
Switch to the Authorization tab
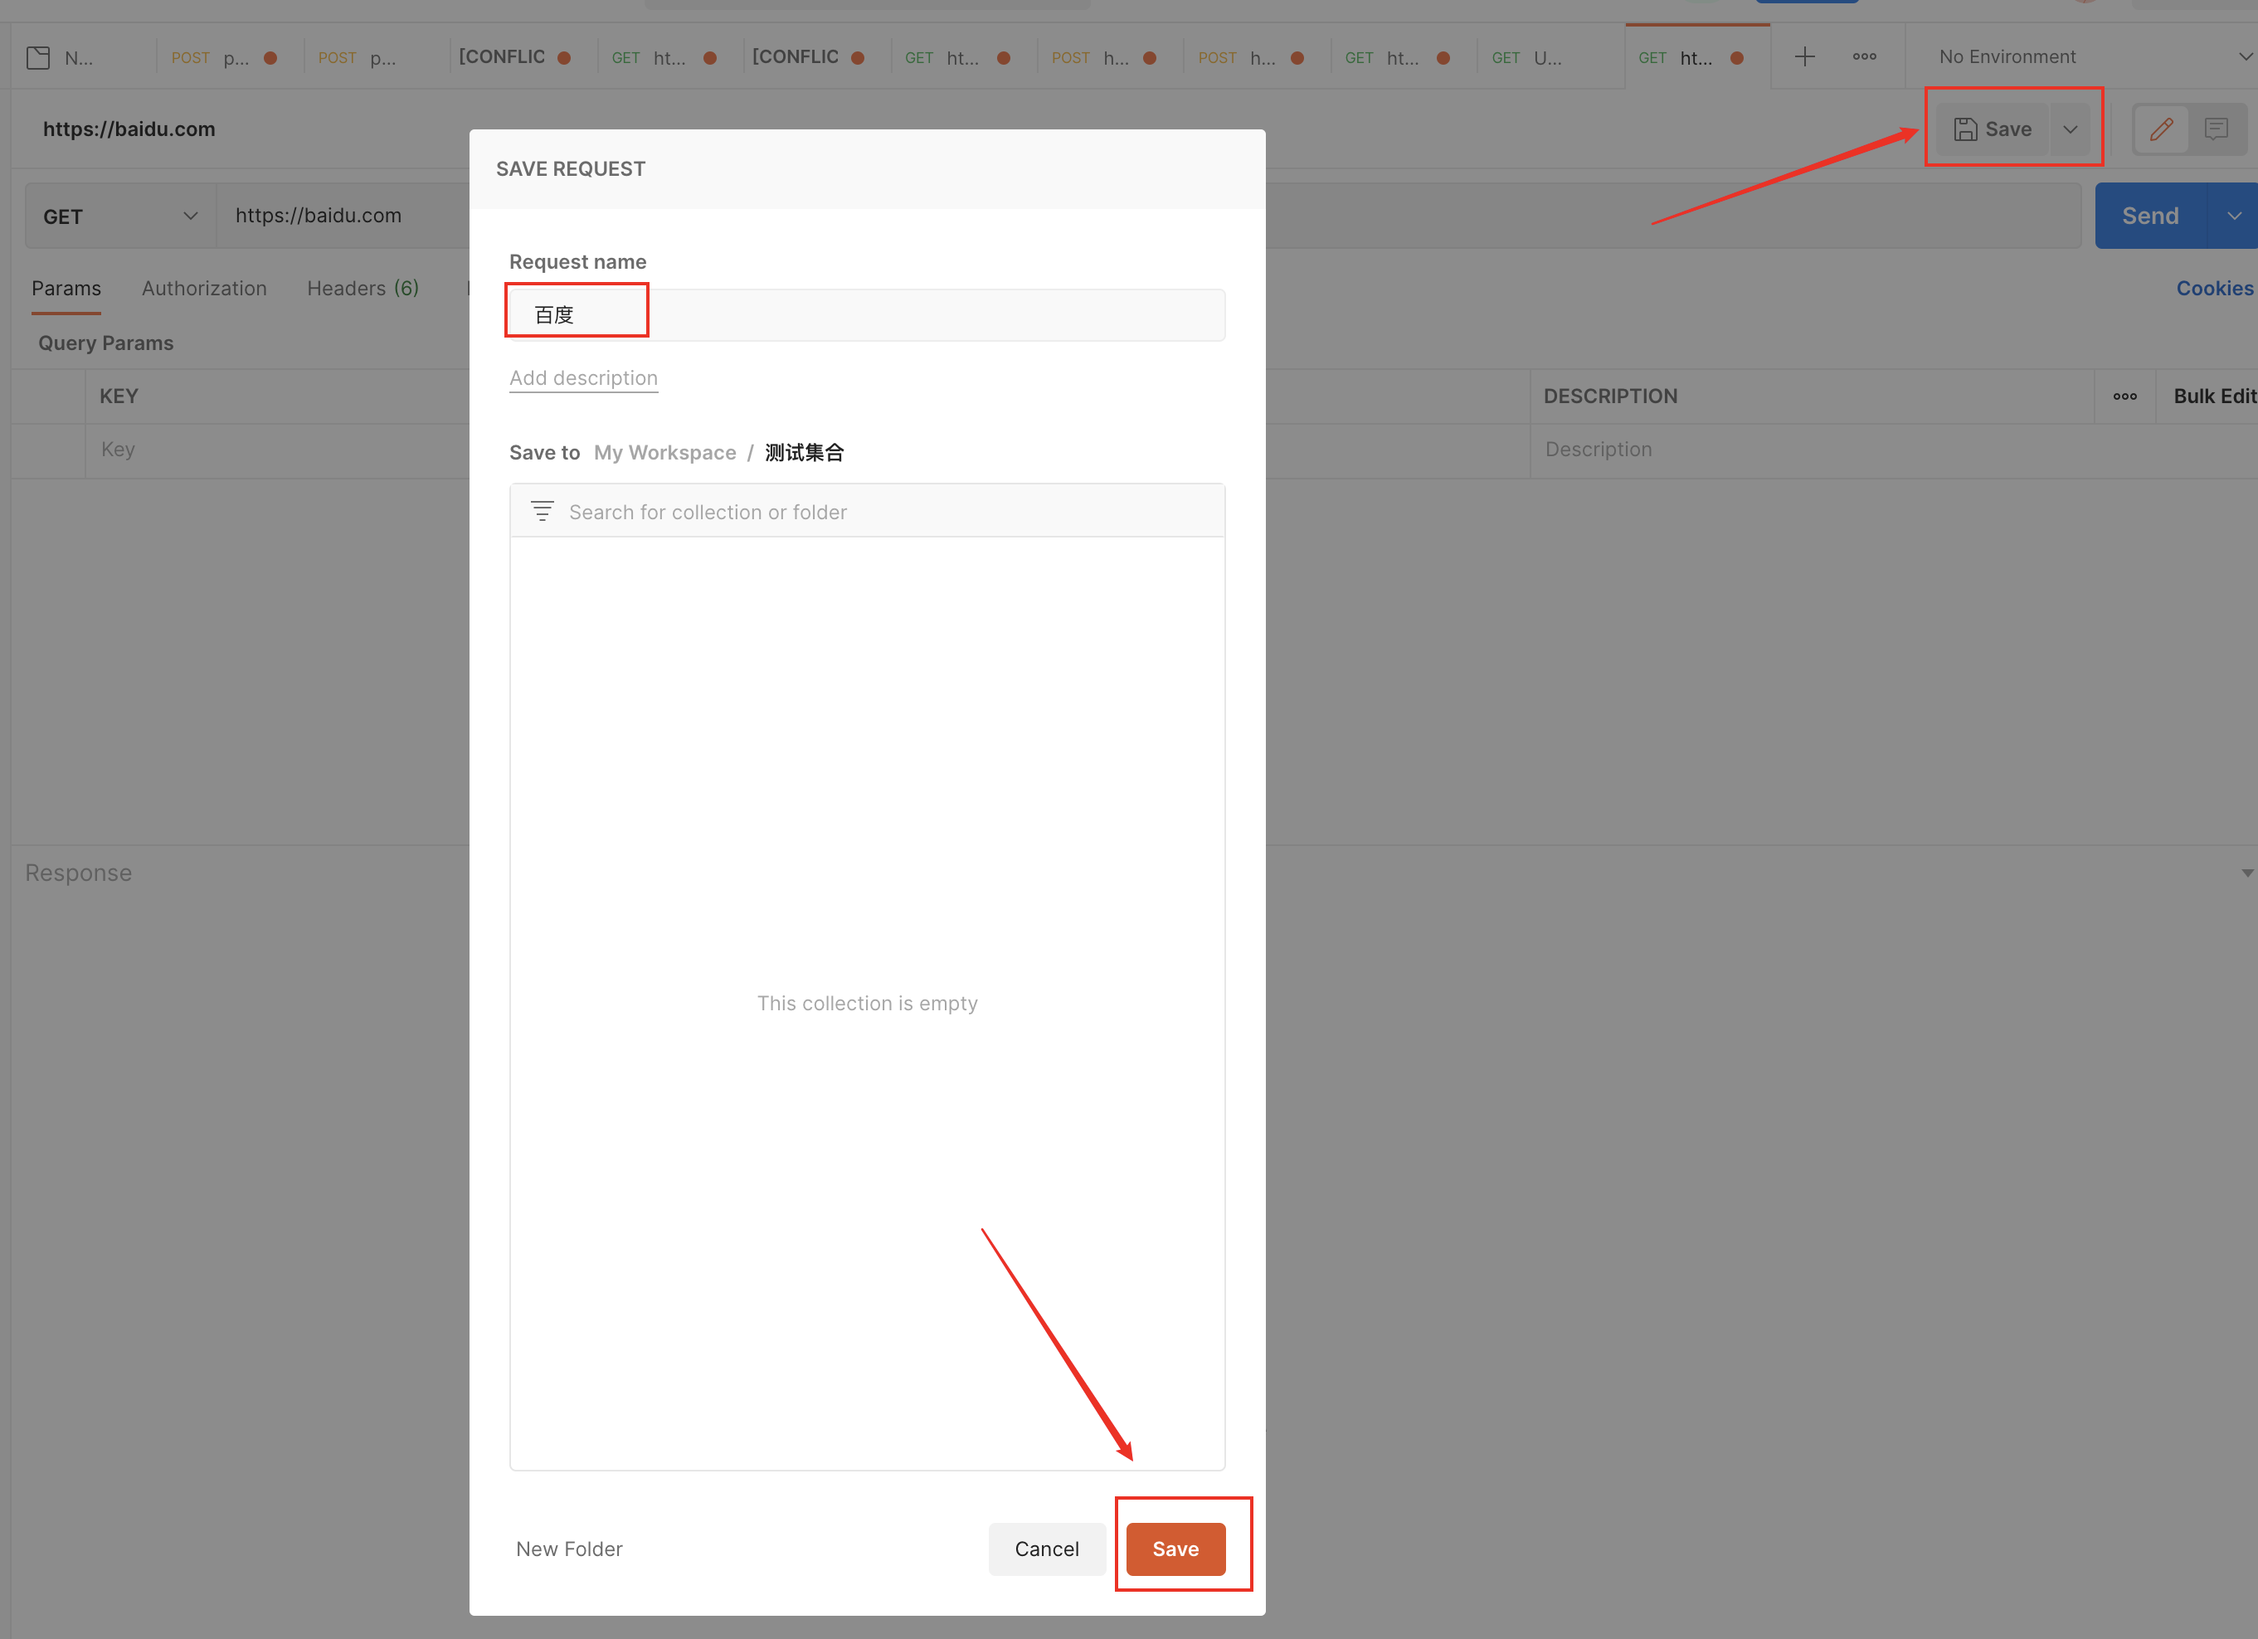(x=204, y=289)
